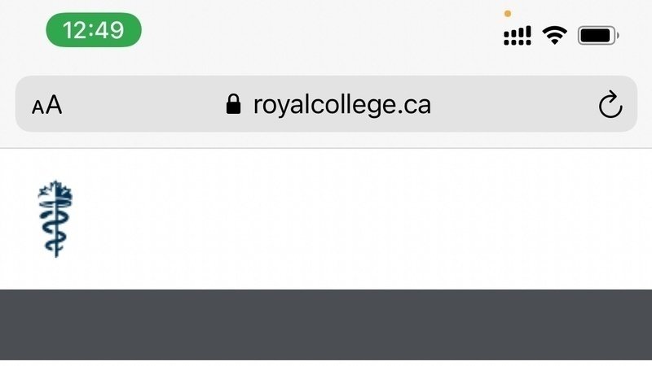Tap the green 12:49 call indicator
652x366 pixels.
coord(94,30)
